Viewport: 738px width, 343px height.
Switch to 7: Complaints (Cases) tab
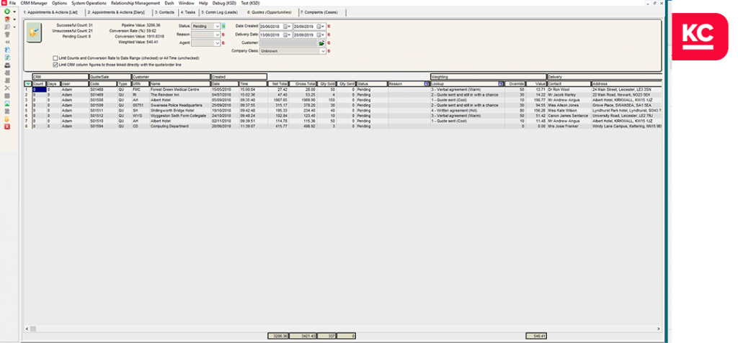tap(319, 12)
